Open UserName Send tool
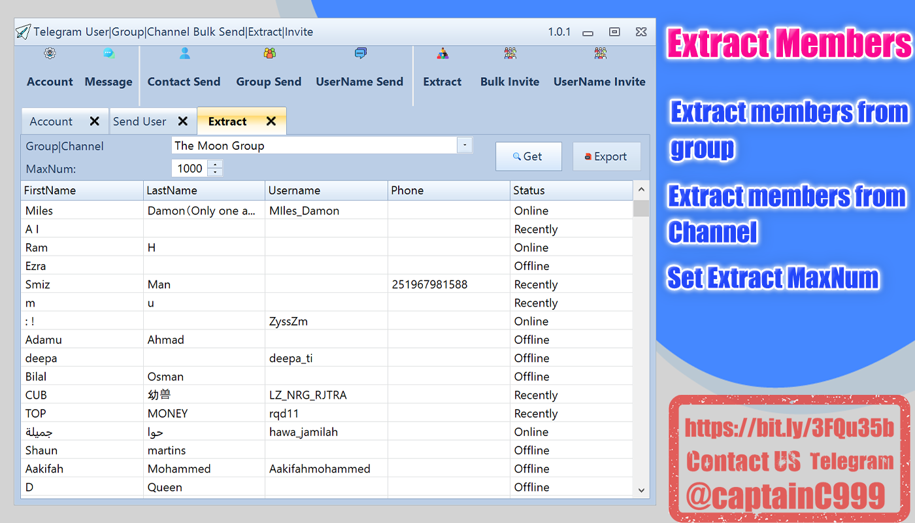The width and height of the screenshot is (915, 523). tap(359, 67)
